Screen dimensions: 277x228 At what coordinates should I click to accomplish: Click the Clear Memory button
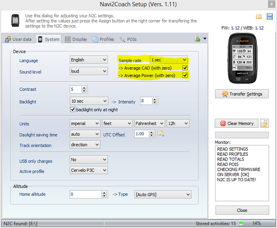click(x=237, y=123)
